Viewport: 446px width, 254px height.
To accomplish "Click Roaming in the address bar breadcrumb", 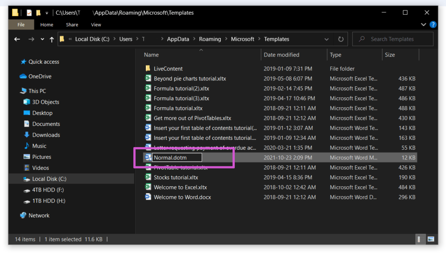I will 210,39.
